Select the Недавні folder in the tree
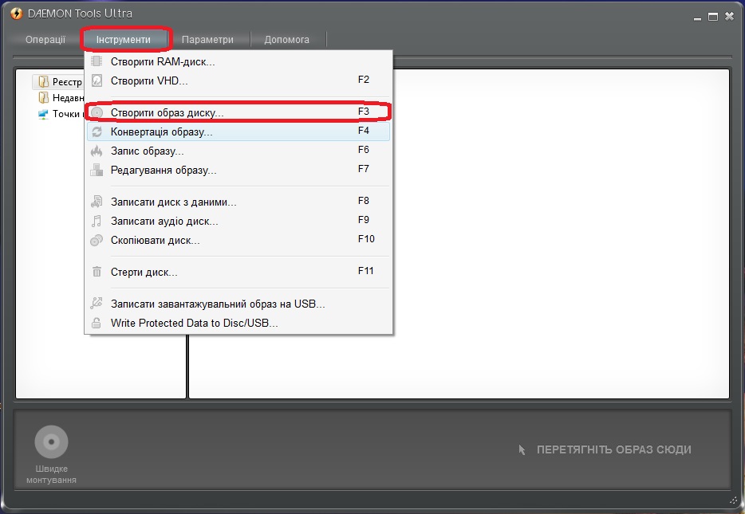Viewport: 745px width, 514px height. 62,98
